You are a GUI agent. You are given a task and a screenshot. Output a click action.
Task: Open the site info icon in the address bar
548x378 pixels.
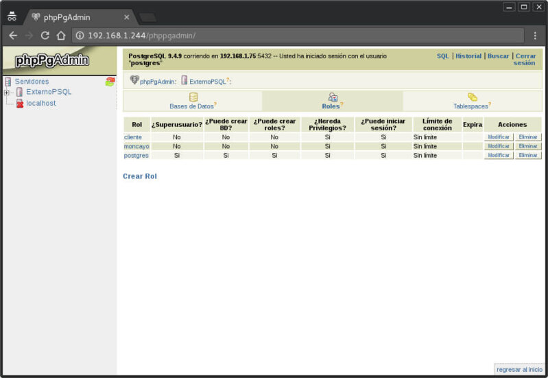80,35
